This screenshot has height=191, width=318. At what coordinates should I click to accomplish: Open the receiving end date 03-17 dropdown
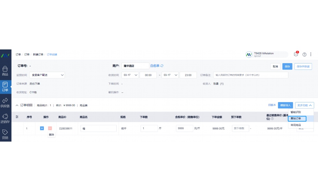170,75
